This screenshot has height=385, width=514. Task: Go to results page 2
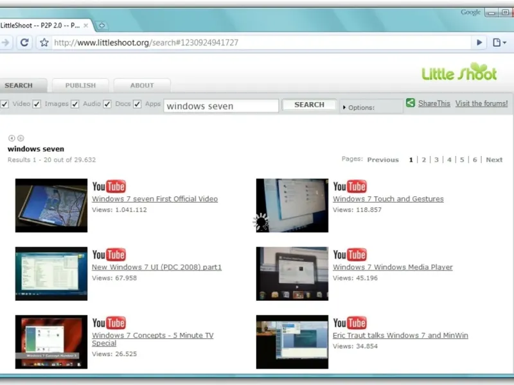pyautogui.click(x=423, y=160)
